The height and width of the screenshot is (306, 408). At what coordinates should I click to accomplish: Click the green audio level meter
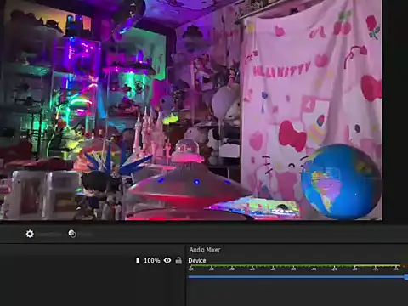point(295,266)
